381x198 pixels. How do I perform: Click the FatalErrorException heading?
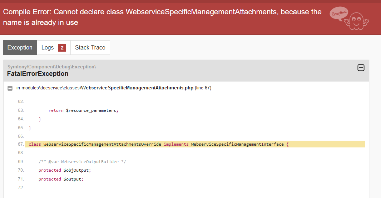click(x=38, y=74)
